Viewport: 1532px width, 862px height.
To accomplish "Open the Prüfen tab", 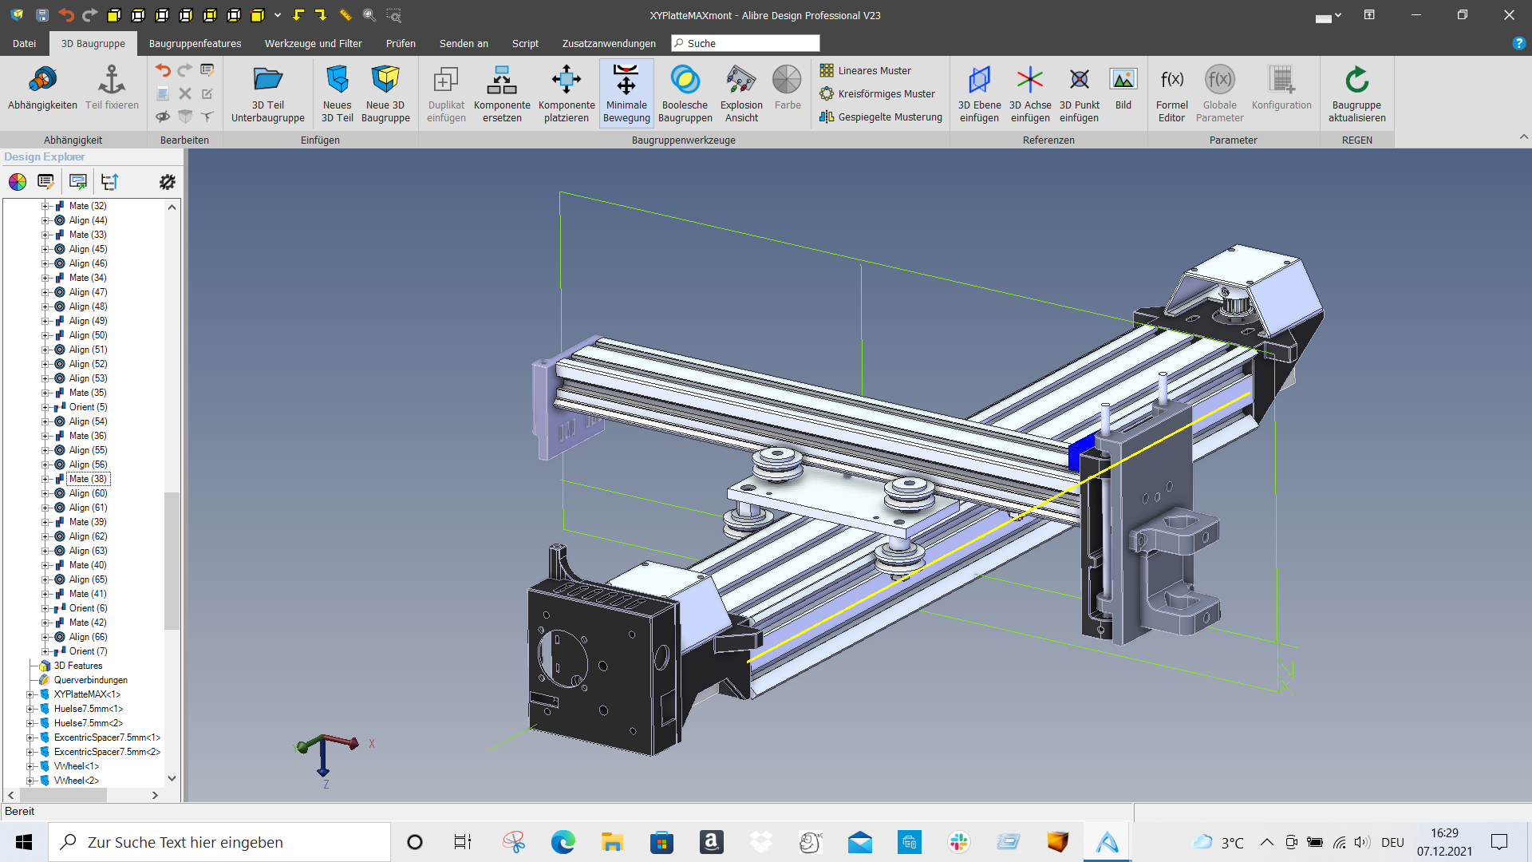I will [401, 43].
